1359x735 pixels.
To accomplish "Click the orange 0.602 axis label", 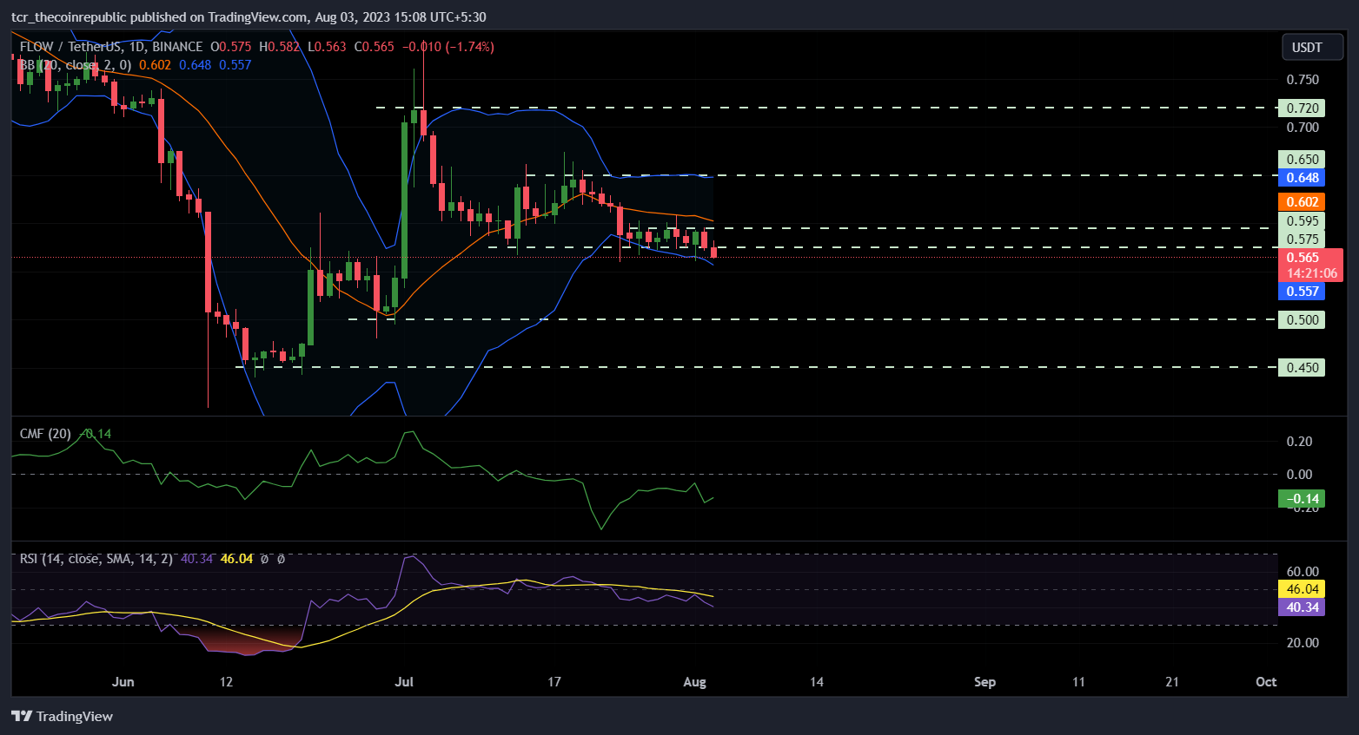I will [1302, 202].
